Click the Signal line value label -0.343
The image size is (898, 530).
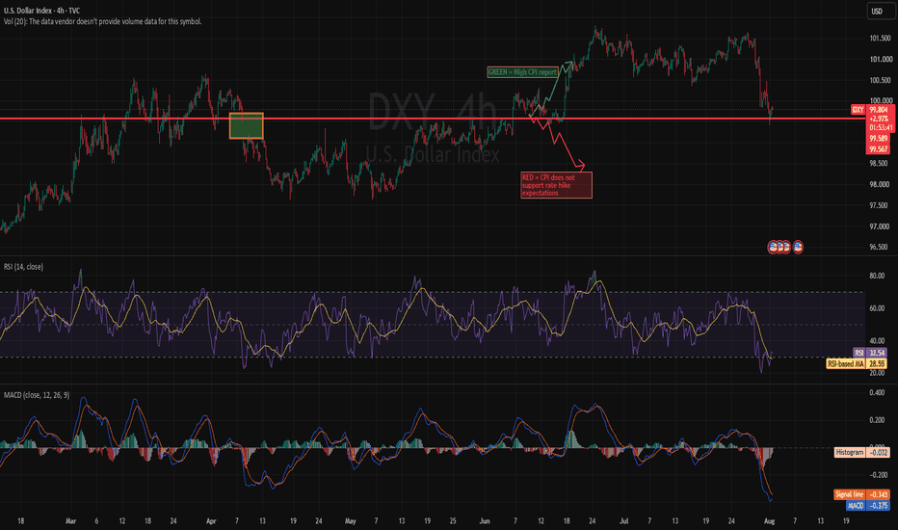tap(879, 494)
